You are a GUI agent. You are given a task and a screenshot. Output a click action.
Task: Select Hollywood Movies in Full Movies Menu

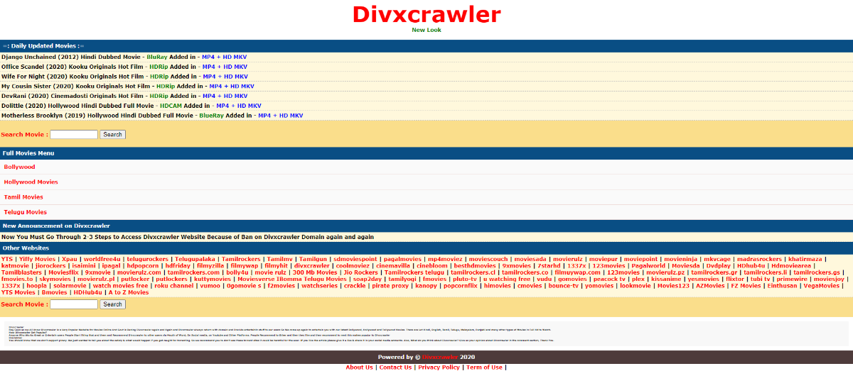tap(31, 182)
